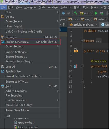
Task: Click the method end fold marker
Action: click(82, 81)
